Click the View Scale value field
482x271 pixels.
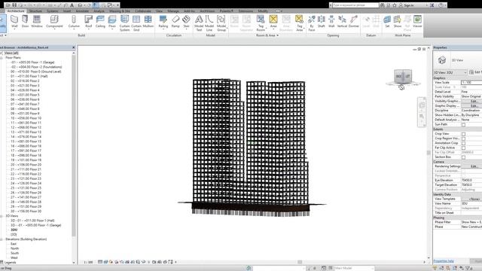[471, 82]
